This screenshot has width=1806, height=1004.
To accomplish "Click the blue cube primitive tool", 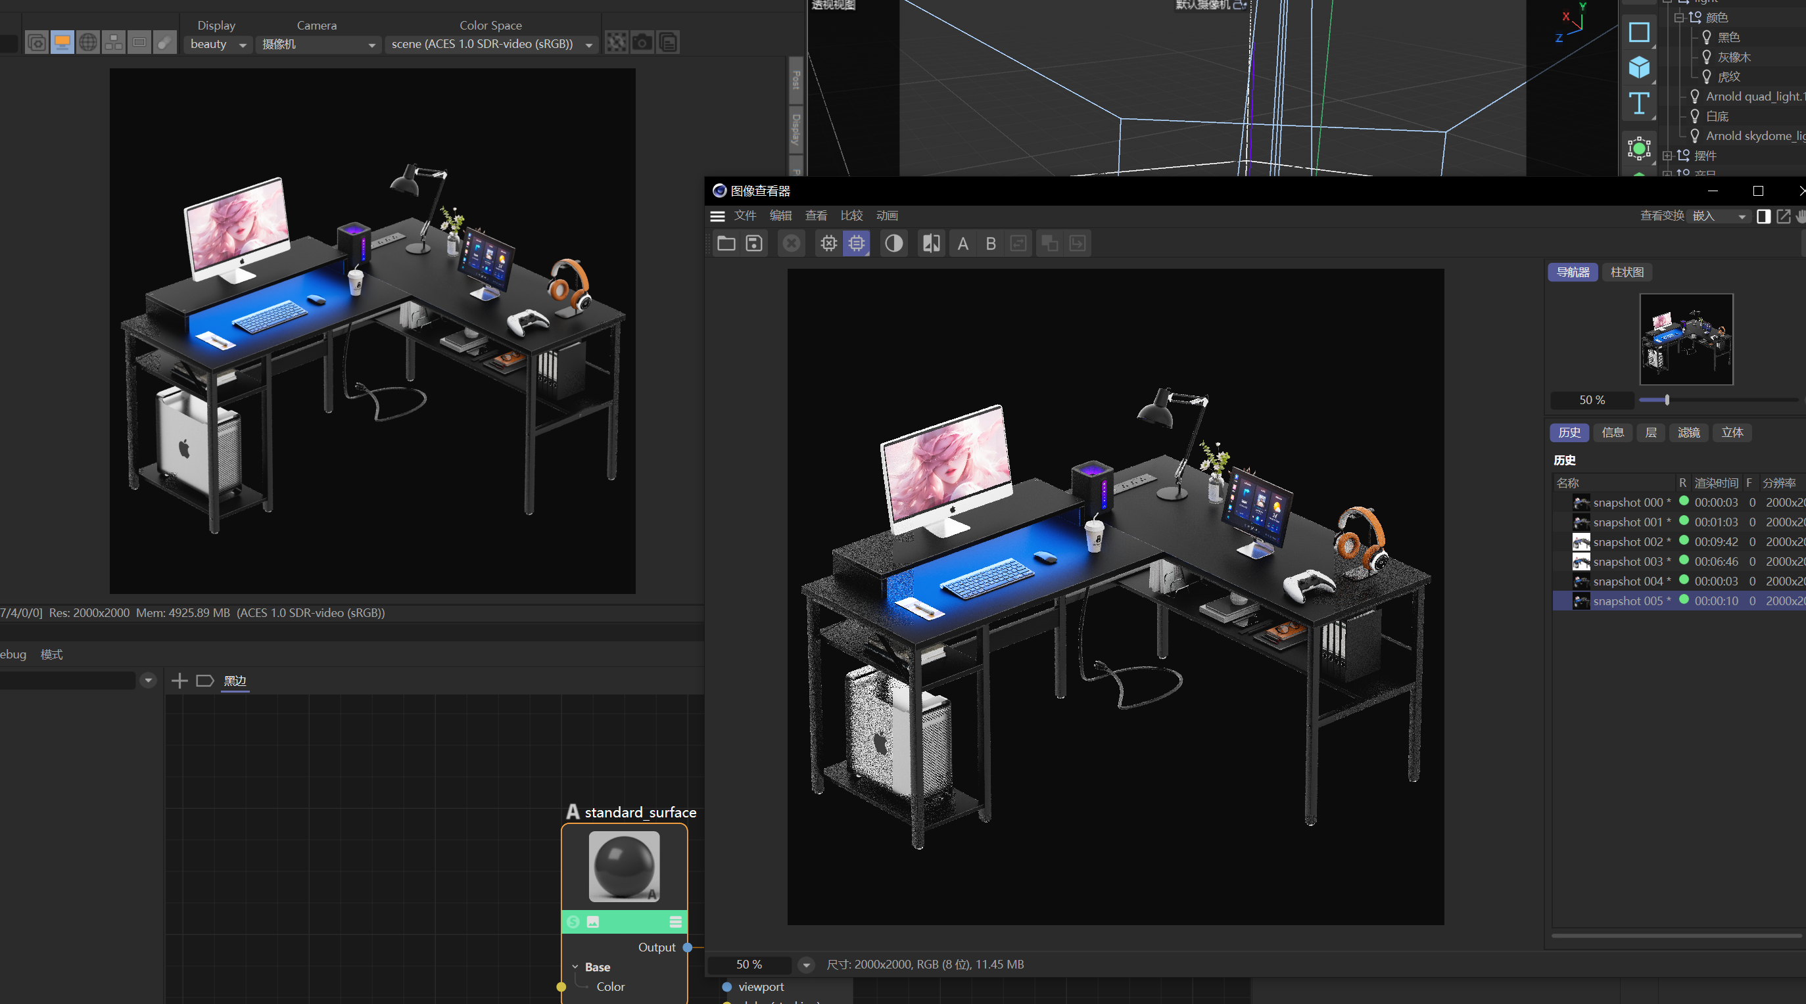I will point(1638,67).
